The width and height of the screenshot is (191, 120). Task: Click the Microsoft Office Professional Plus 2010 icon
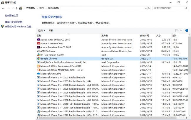pos(38,66)
